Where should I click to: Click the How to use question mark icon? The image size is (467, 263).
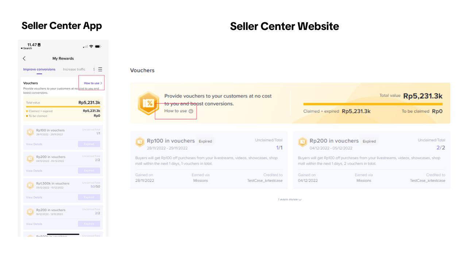tap(191, 111)
